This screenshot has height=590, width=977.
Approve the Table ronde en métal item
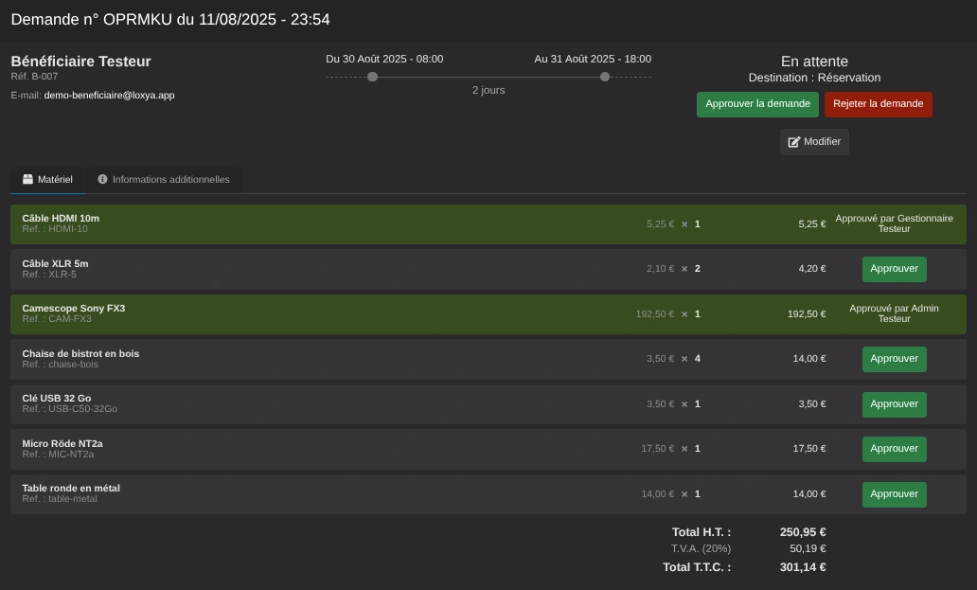click(x=894, y=494)
